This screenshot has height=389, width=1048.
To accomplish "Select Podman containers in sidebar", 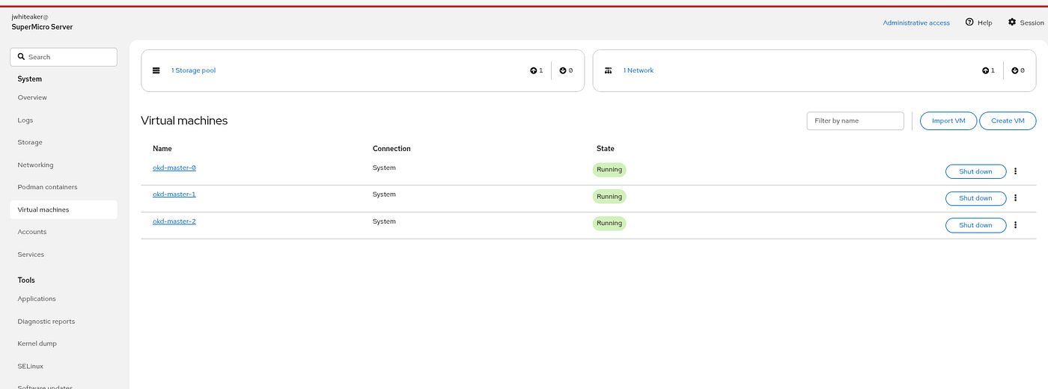I will [64, 187].
